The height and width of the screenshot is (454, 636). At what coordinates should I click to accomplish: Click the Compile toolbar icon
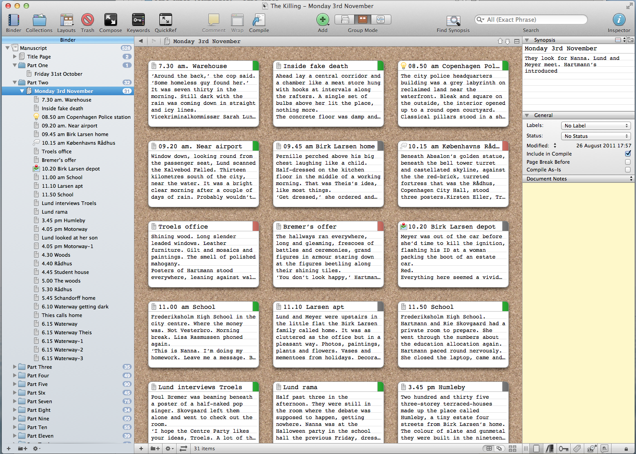(x=259, y=20)
